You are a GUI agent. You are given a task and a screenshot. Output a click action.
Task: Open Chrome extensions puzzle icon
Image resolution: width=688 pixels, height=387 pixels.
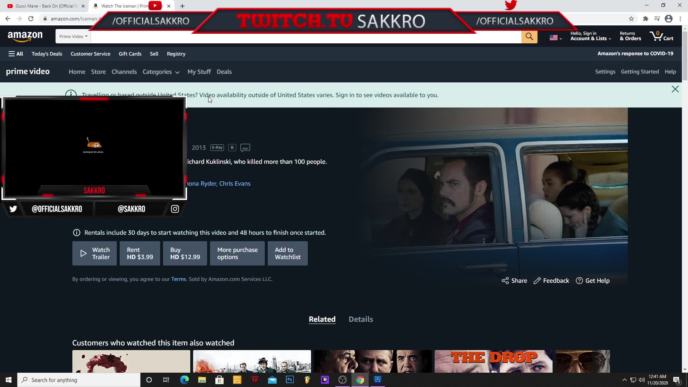pyautogui.click(x=646, y=19)
